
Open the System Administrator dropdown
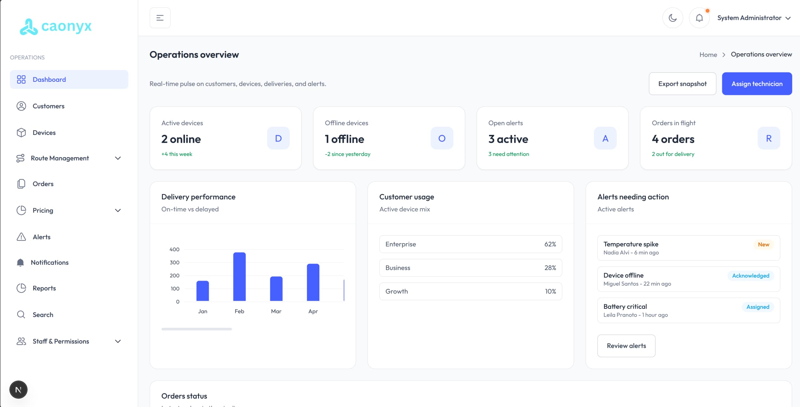(x=755, y=18)
